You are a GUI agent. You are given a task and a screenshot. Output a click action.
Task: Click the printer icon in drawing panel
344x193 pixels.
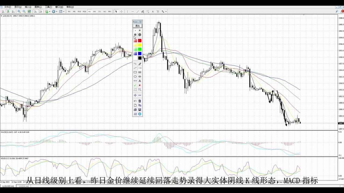point(135,110)
